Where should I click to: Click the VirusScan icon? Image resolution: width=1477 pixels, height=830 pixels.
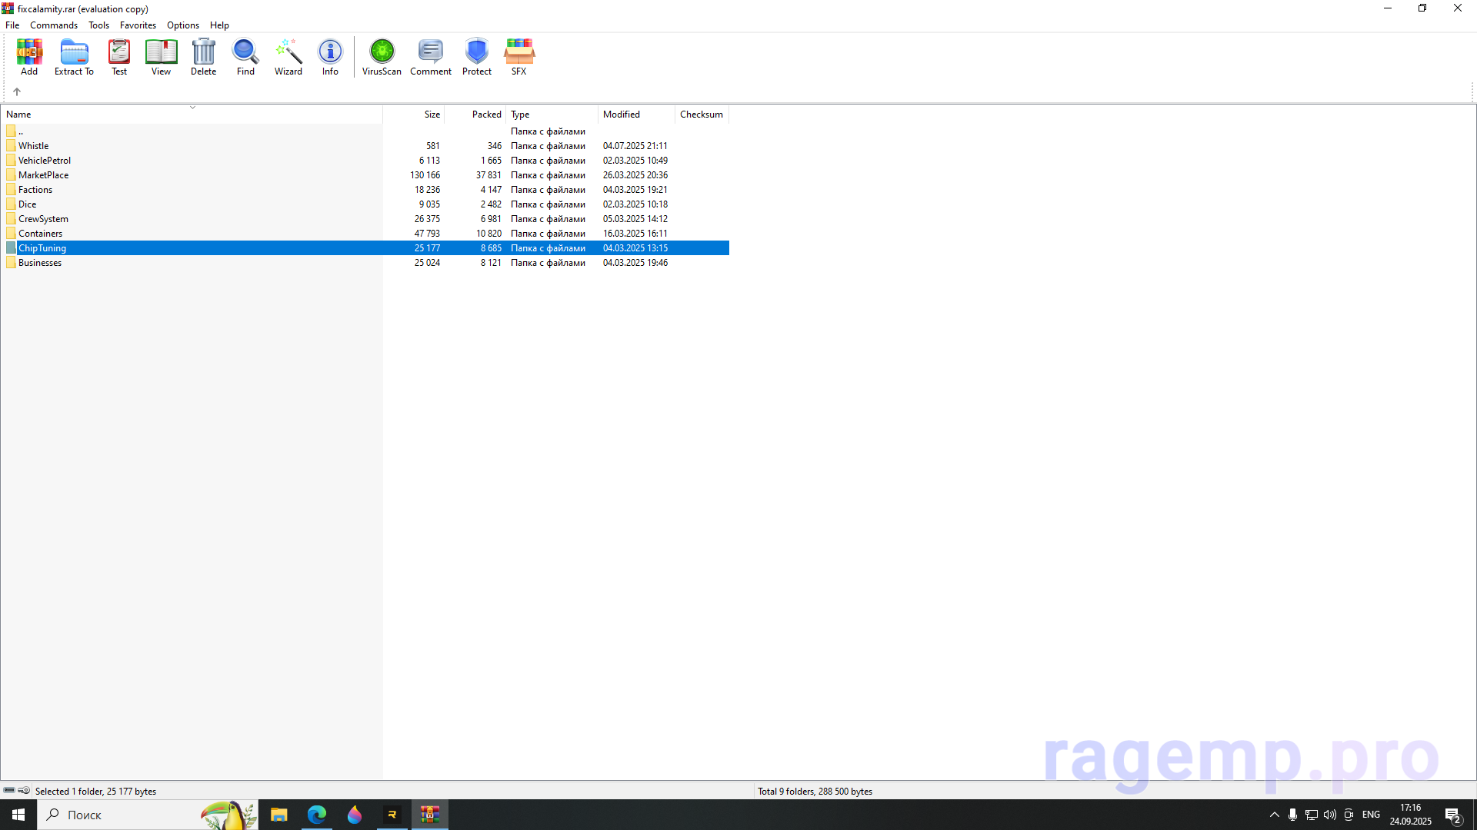(382, 57)
